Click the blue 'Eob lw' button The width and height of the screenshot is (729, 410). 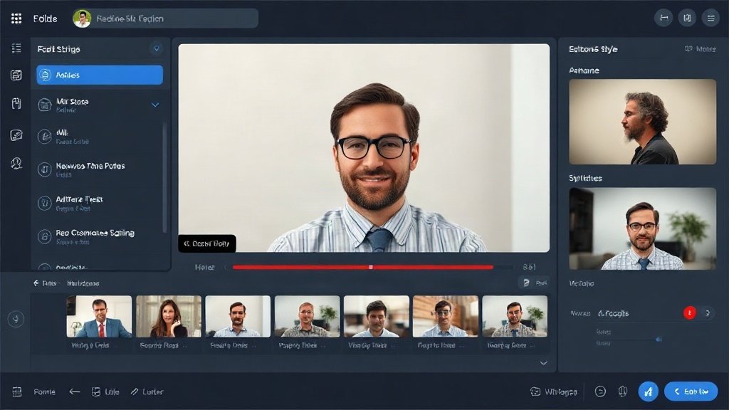[691, 391]
